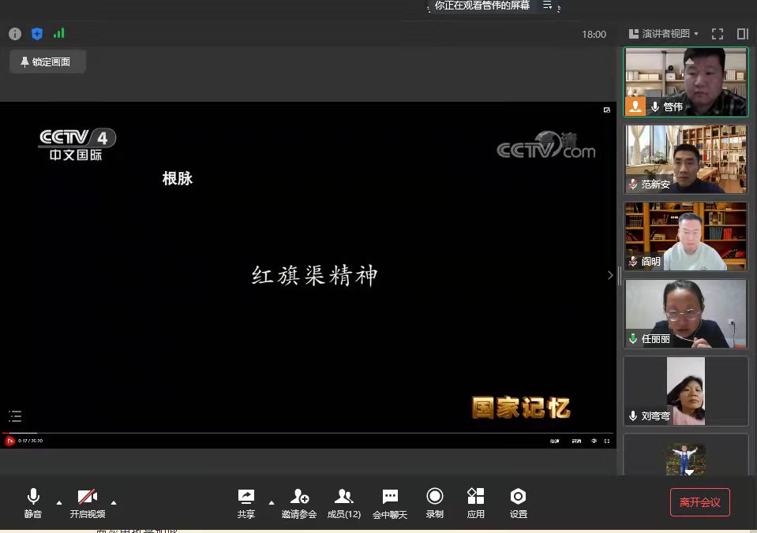Click the meeting info icon at top left

15,34
